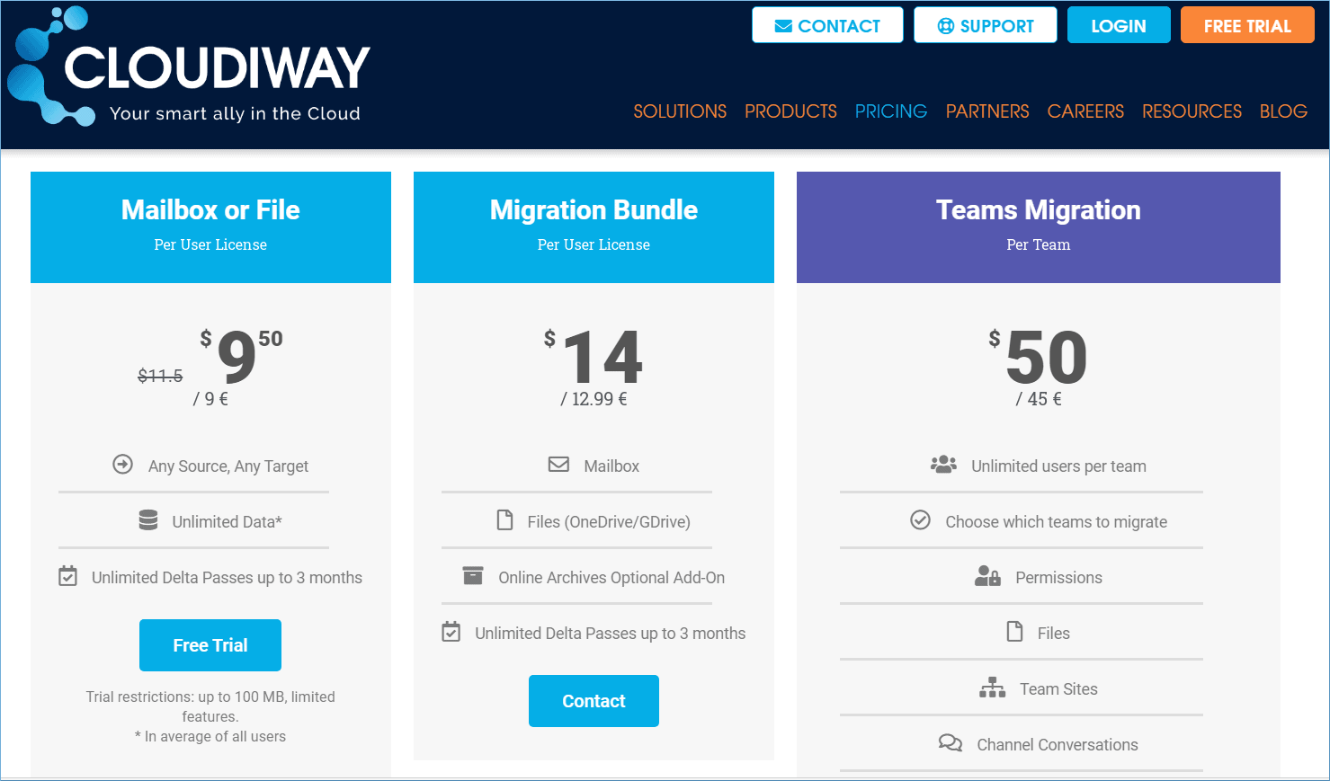
Task: Click check-circle icon beside Choose which teams
Action: point(920,520)
